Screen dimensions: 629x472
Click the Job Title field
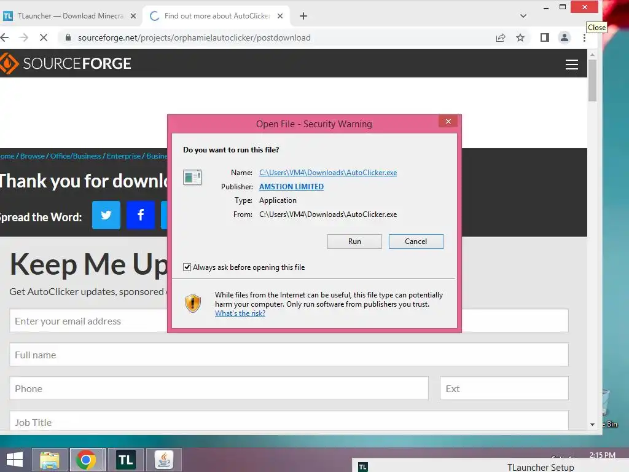pos(289,420)
